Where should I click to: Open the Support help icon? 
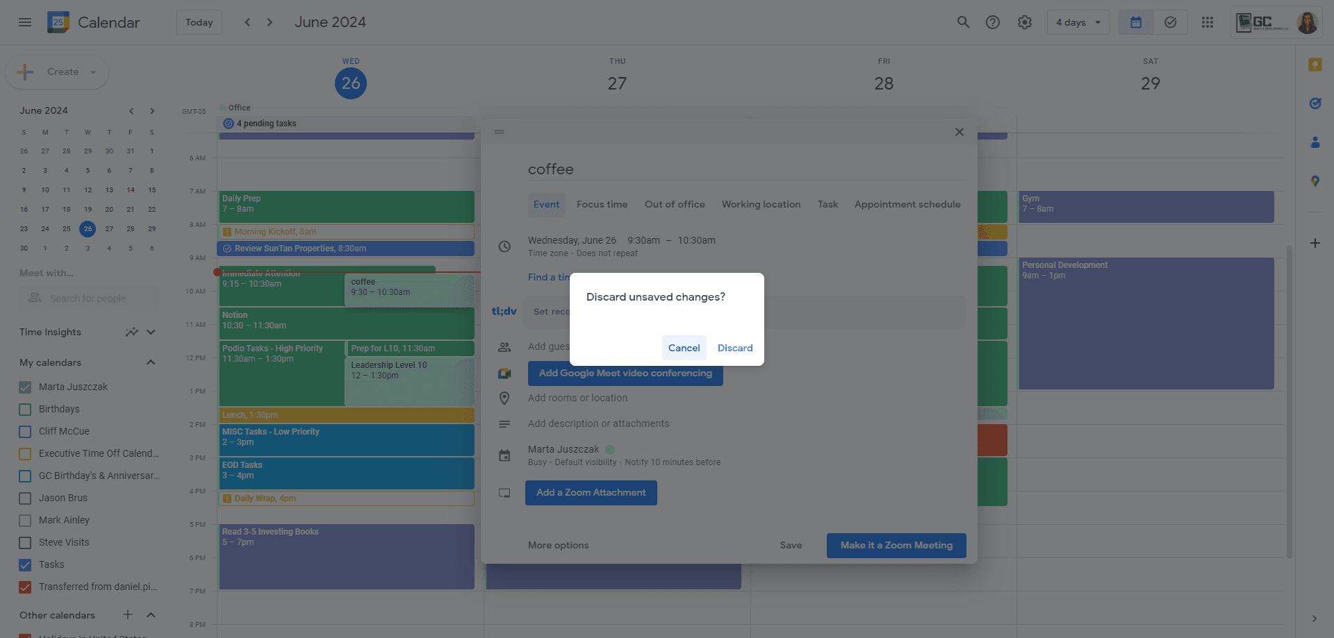click(993, 22)
